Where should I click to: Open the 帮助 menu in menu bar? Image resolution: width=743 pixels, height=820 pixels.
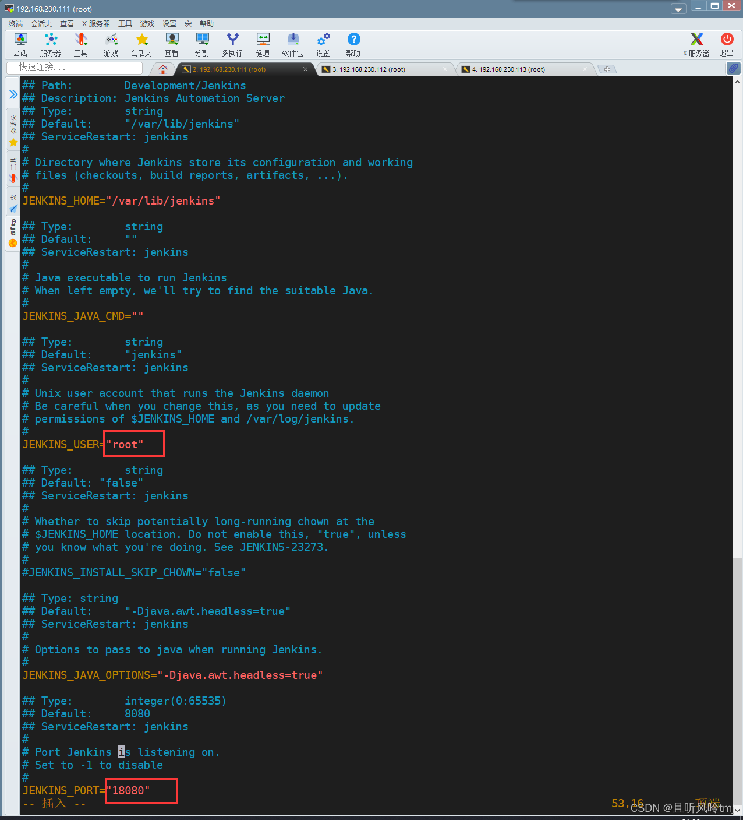[207, 24]
